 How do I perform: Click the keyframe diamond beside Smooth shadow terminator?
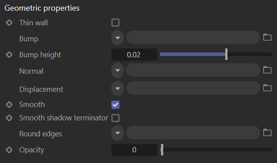[9, 118]
